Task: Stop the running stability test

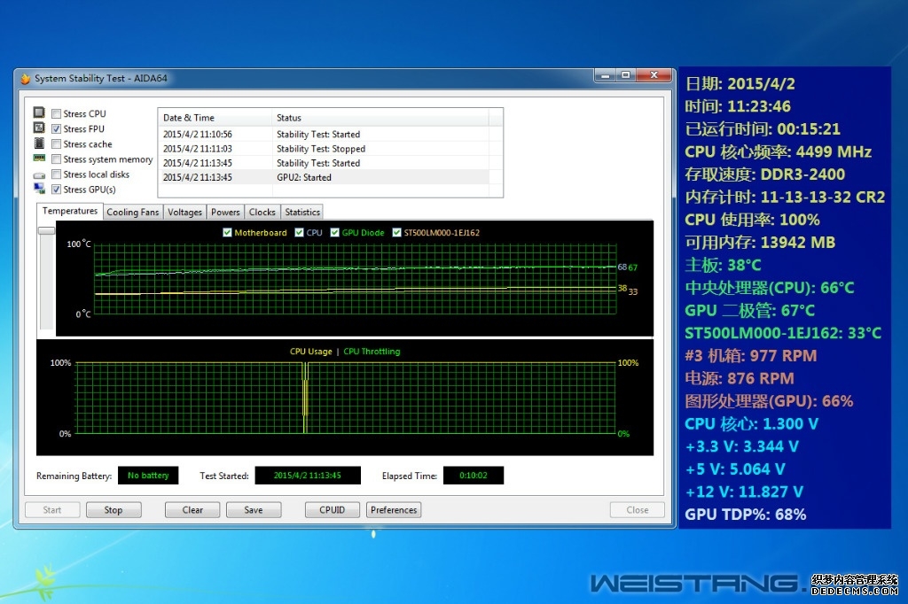Action: 113,510
